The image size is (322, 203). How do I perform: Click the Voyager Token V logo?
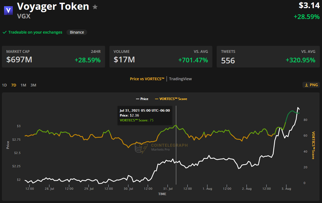pyautogui.click(x=9, y=11)
